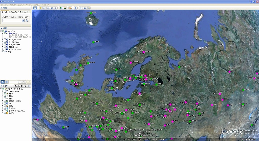Open the Add menu
The width and height of the screenshot is (259, 141).
point(37,5)
